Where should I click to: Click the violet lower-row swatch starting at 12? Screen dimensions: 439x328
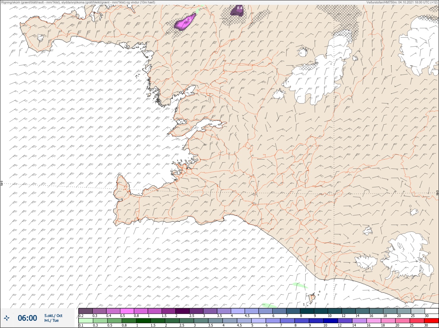pyautogui.click(x=346, y=321)
